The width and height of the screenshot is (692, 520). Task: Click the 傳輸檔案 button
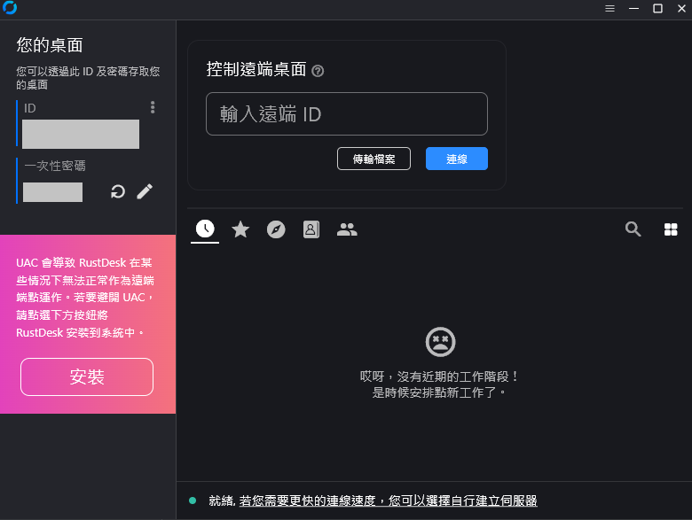(x=374, y=159)
